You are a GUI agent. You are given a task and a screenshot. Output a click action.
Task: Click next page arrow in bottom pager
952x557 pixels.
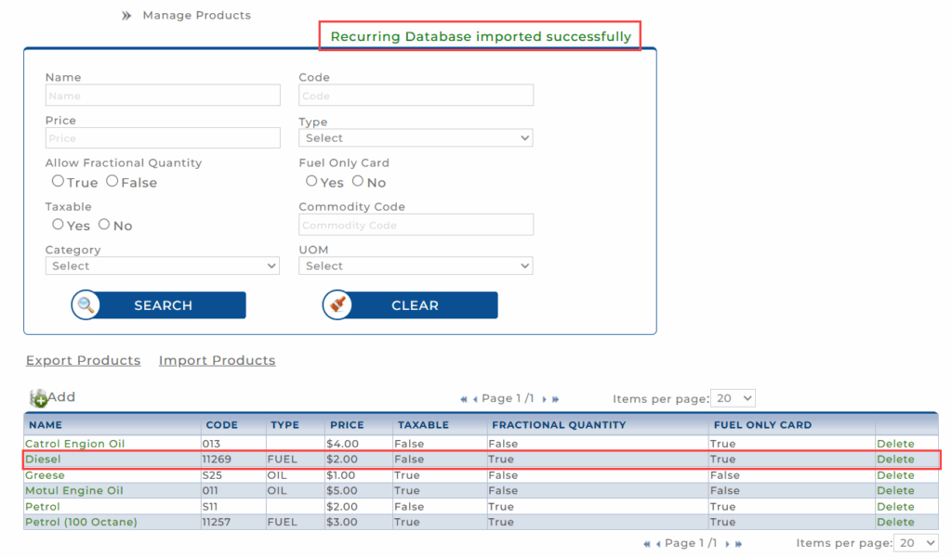click(727, 544)
